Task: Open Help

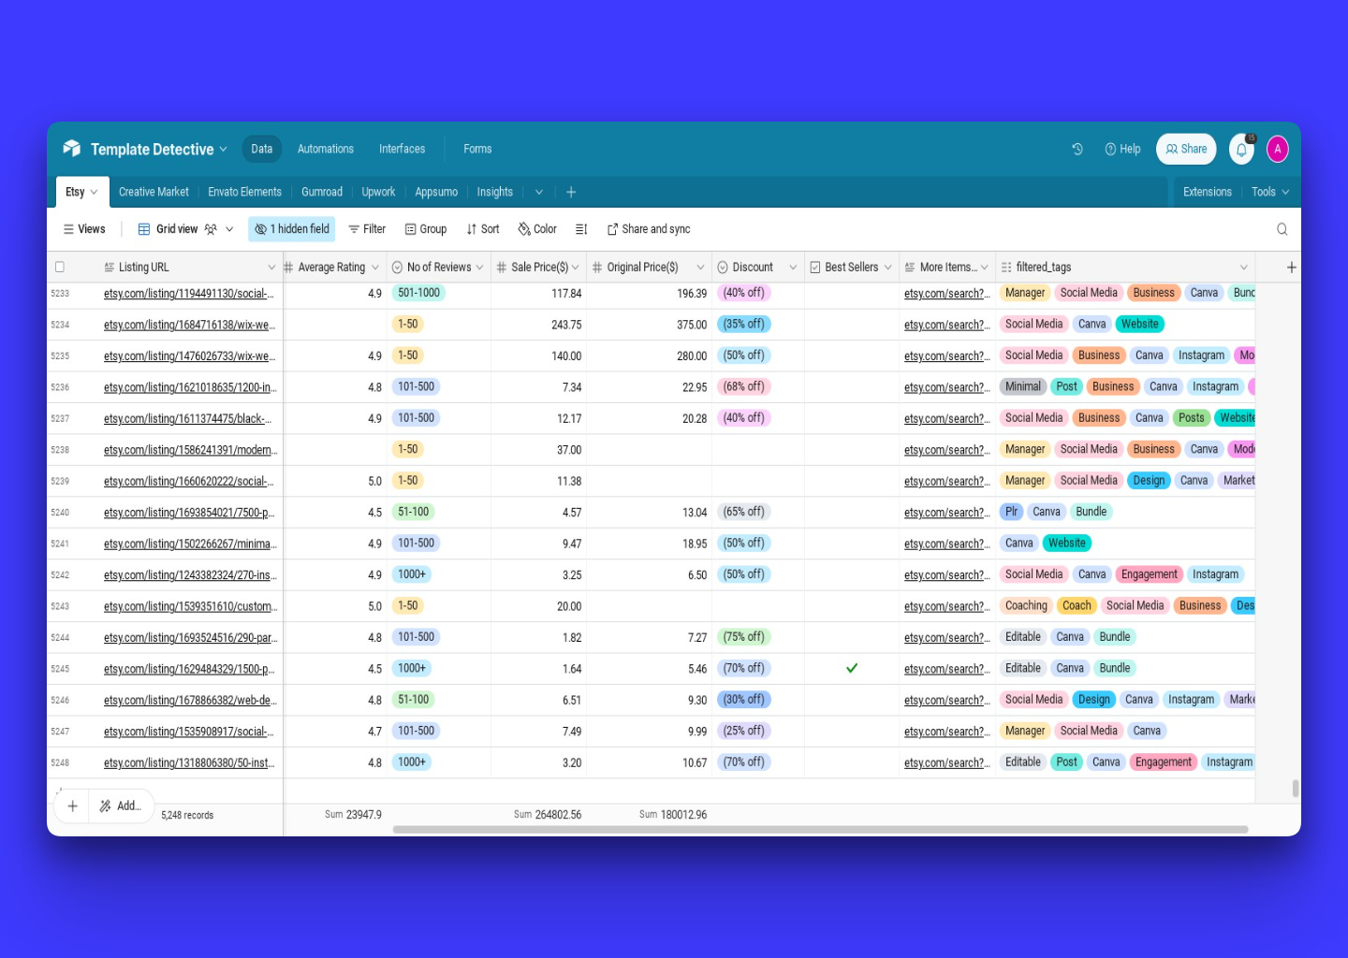Action: [x=1122, y=149]
